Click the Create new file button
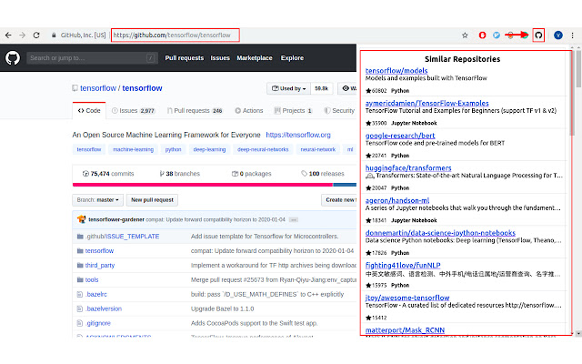 [x=339, y=200]
